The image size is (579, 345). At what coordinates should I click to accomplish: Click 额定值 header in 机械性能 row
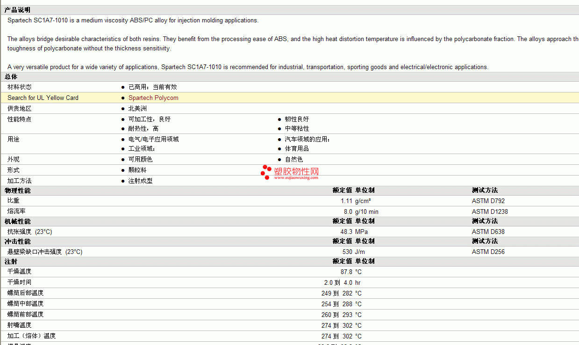342,221
